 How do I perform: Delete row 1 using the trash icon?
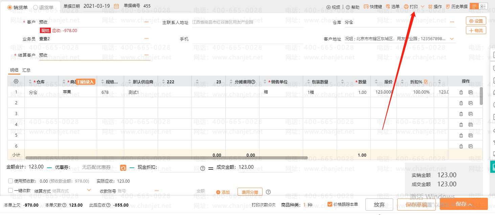[x=461, y=92]
